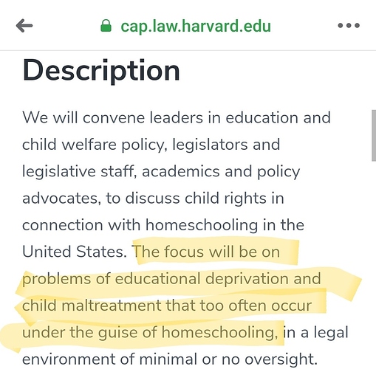Select the cap.law.harvard.edu address bar
376x369 pixels.
click(186, 26)
